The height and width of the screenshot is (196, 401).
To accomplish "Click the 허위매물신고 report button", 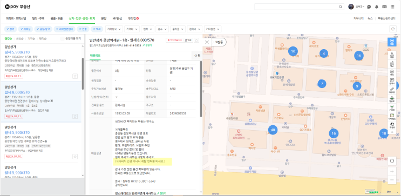I will pyautogui.click(x=175, y=40).
